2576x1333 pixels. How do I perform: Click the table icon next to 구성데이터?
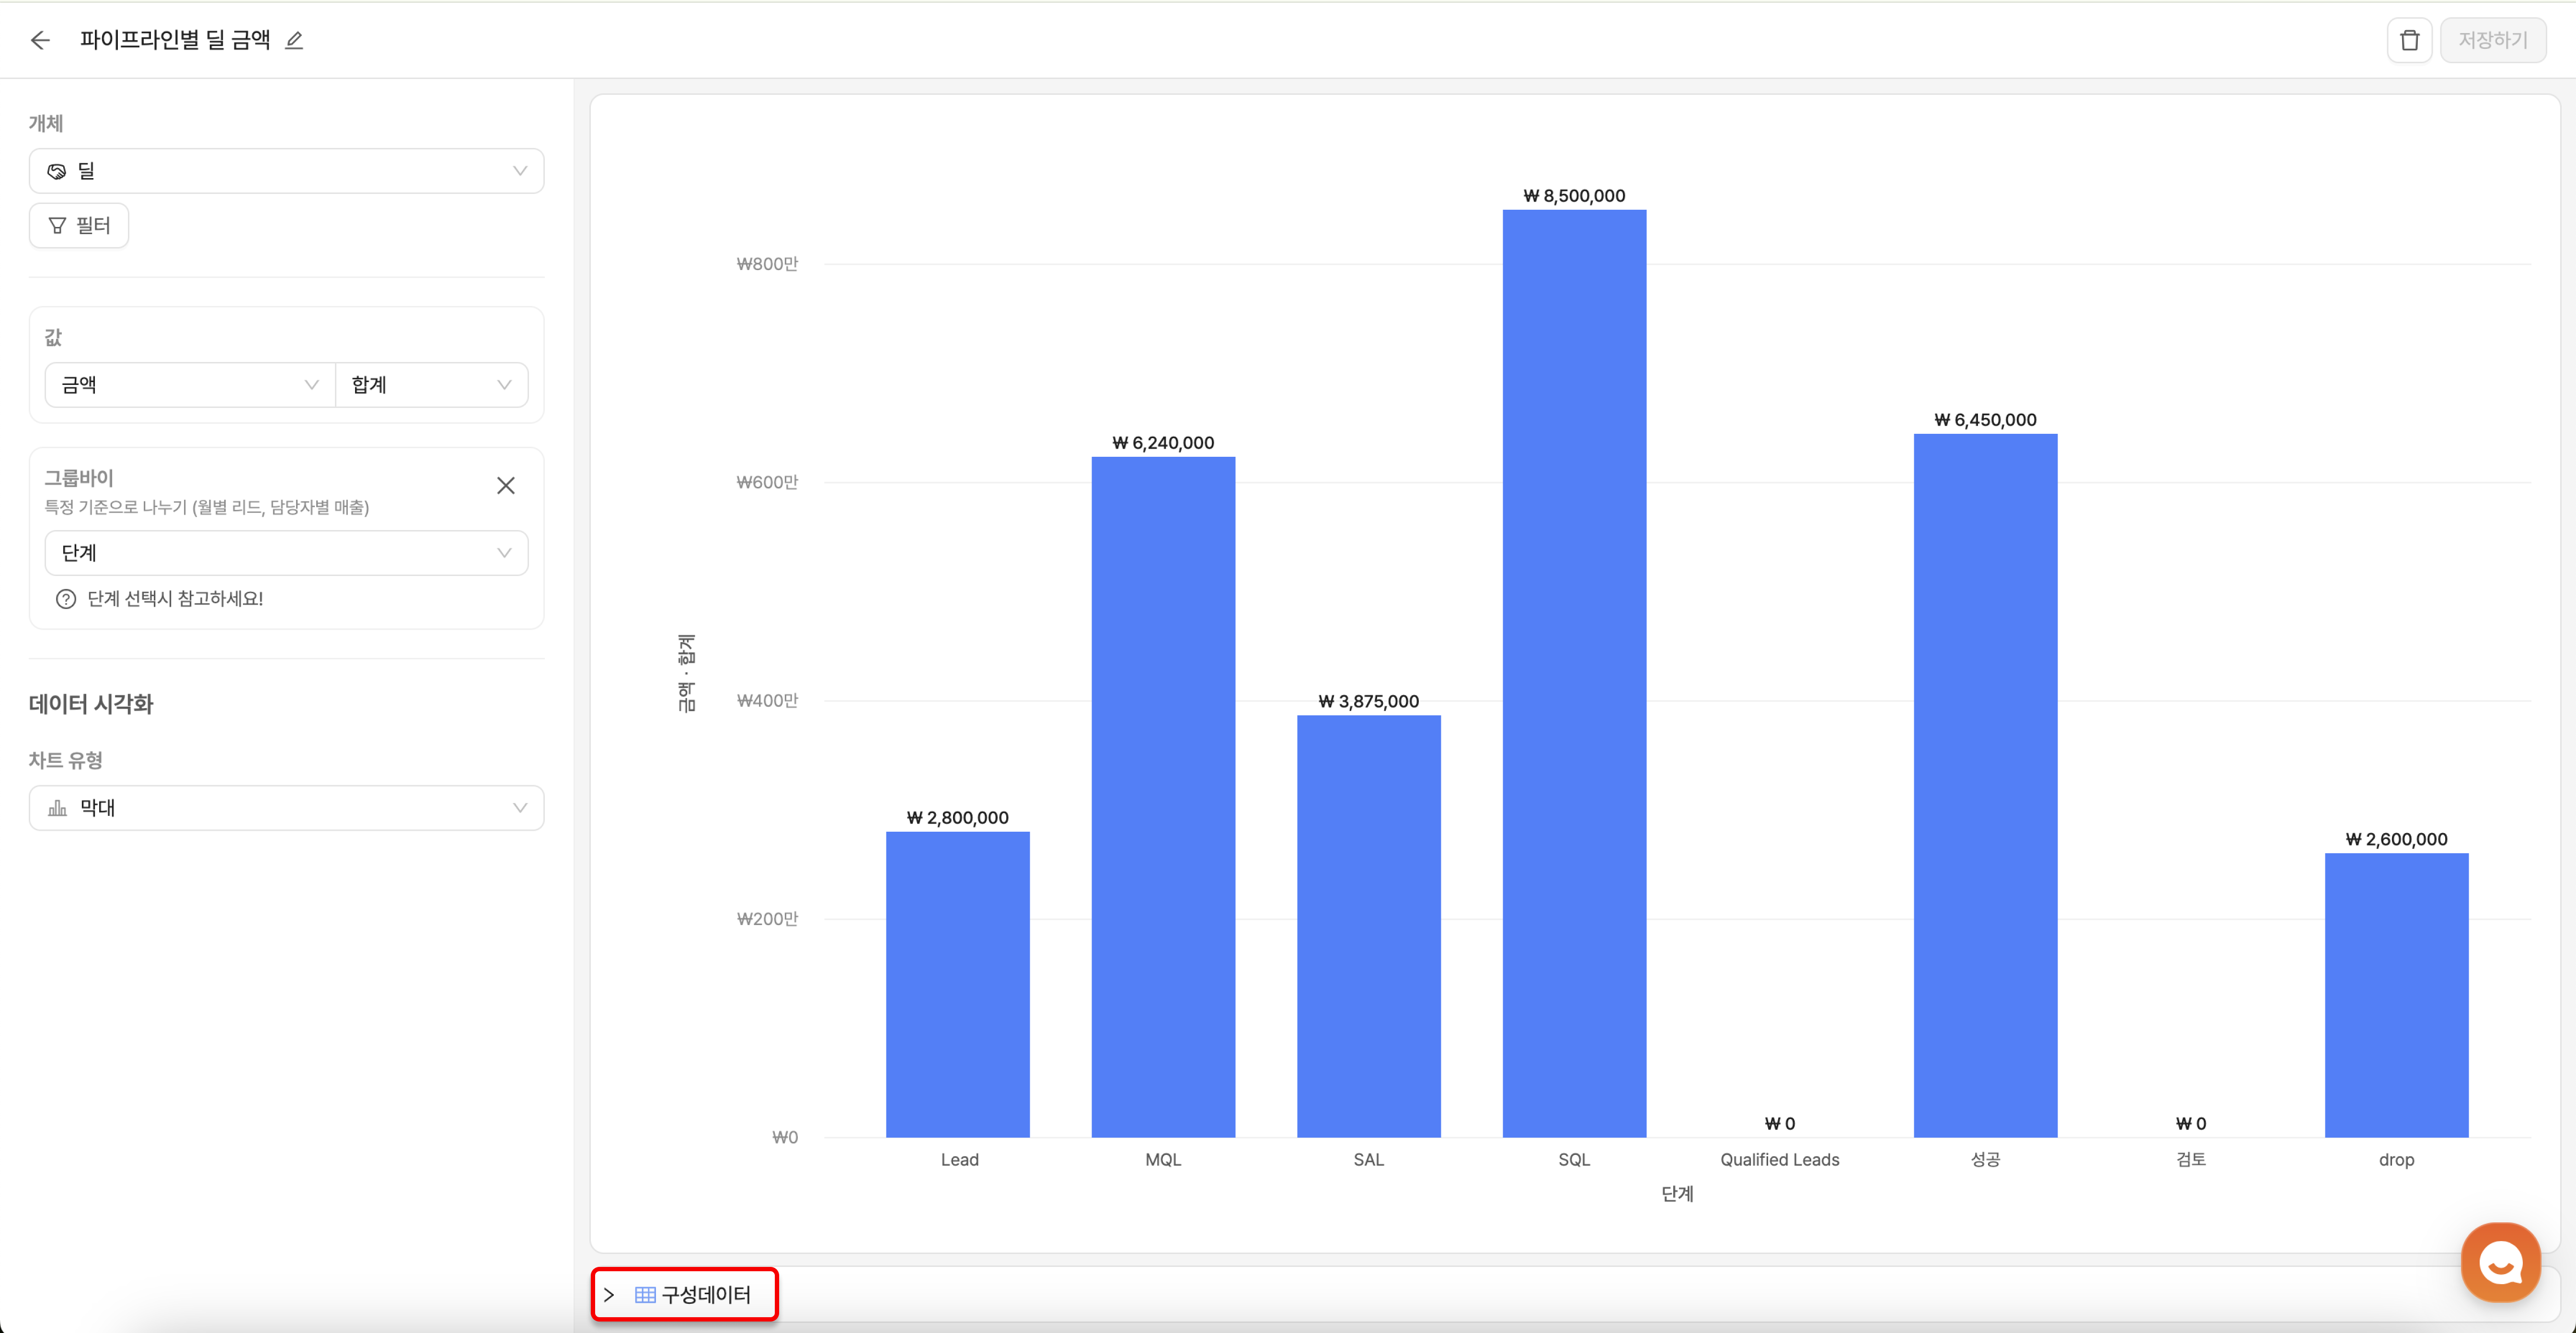click(x=645, y=1295)
